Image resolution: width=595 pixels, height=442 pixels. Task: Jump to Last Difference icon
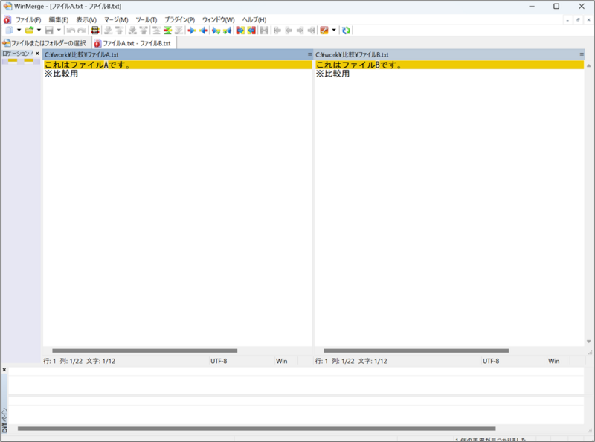click(178, 31)
